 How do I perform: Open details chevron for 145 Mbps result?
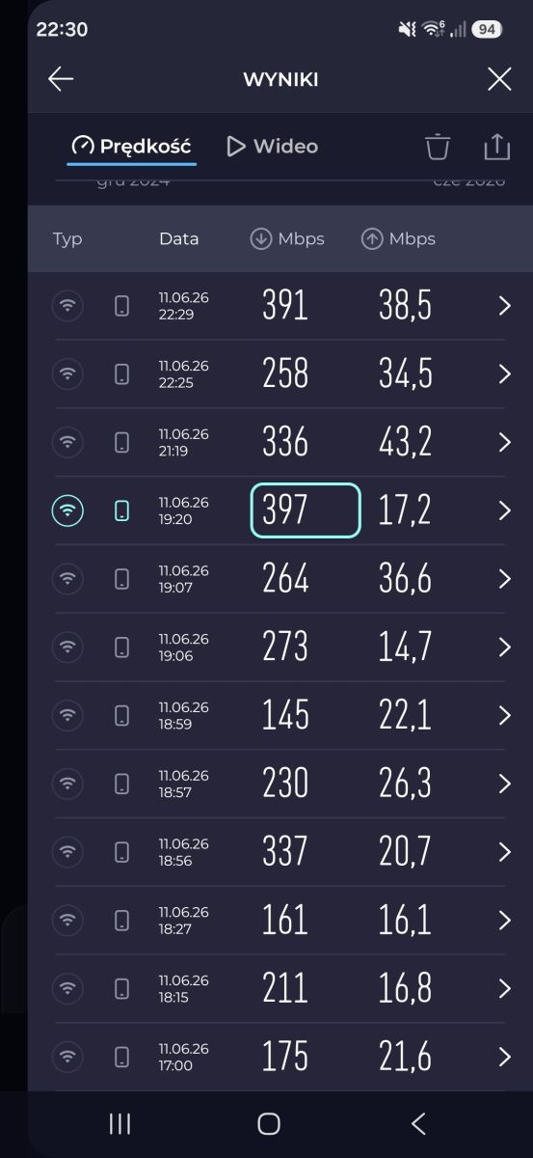[504, 715]
